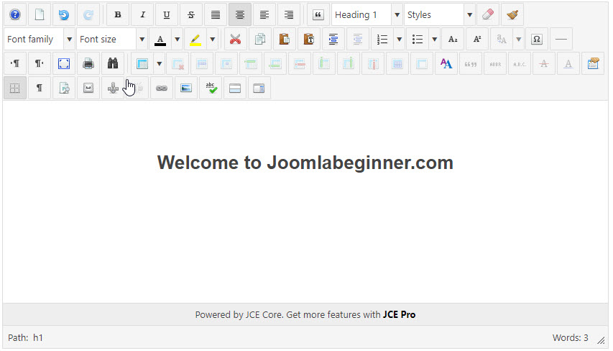The height and width of the screenshot is (351, 613).
Task: Toggle Underline formatting
Action: point(167,15)
